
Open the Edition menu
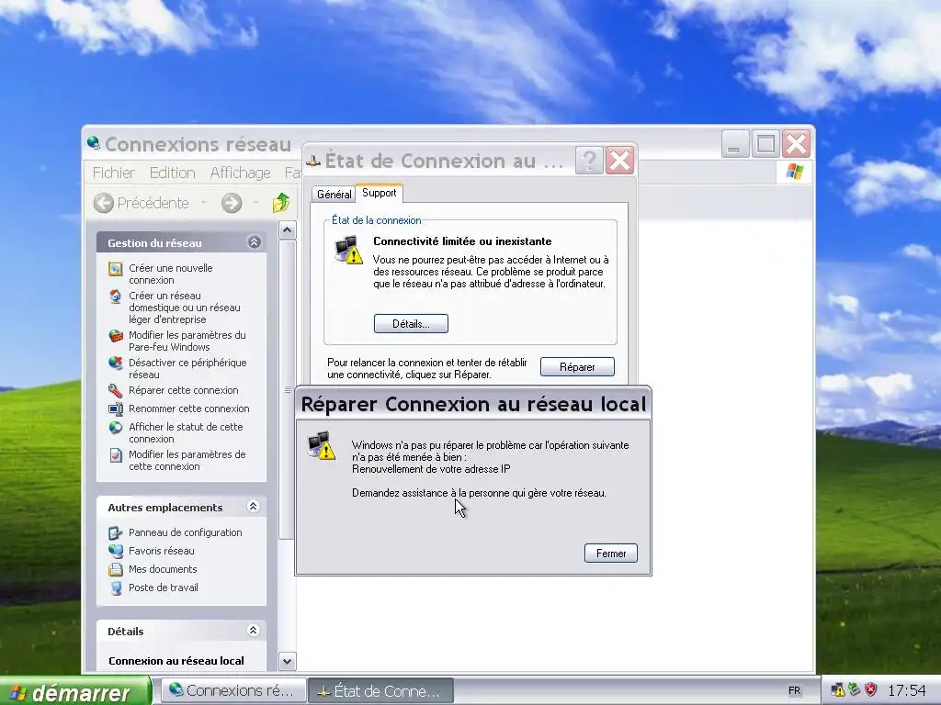click(172, 173)
